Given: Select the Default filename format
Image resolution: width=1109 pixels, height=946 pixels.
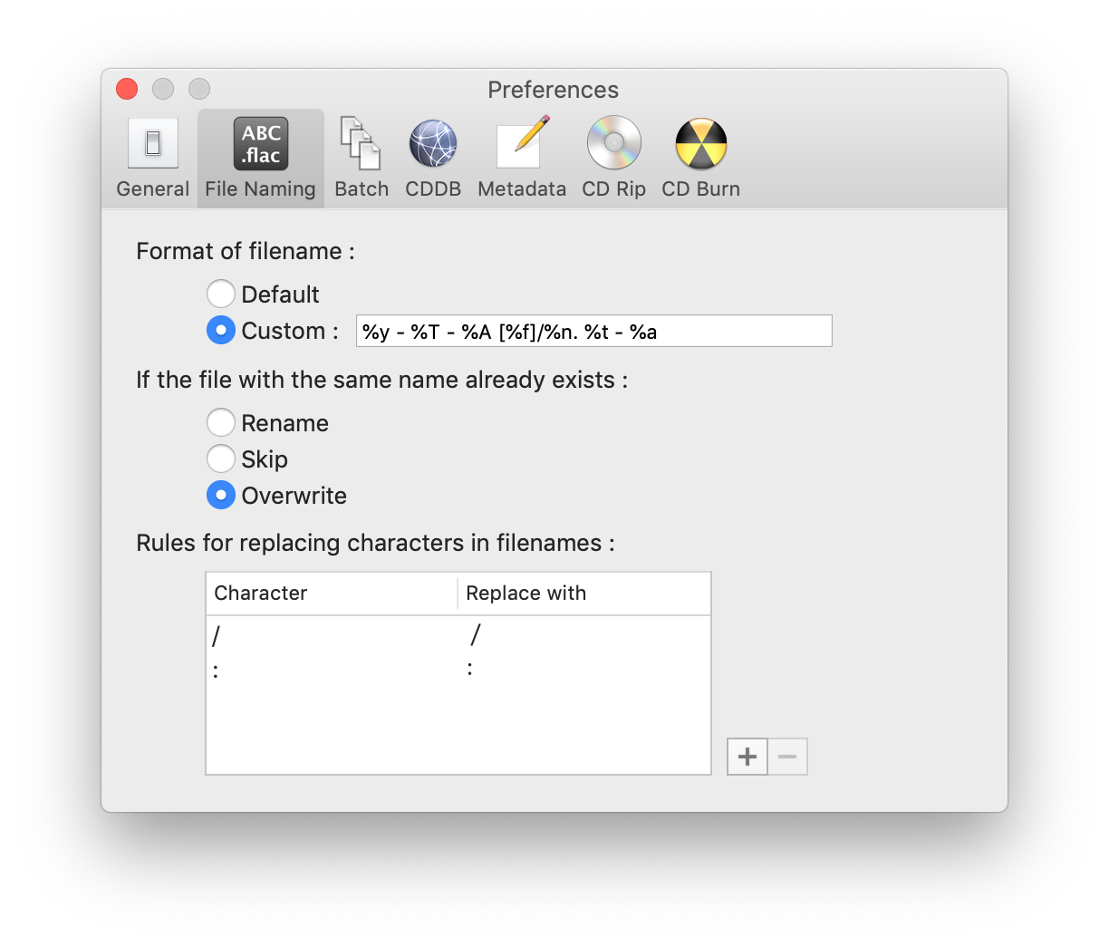Looking at the screenshot, I should pyautogui.click(x=221, y=294).
